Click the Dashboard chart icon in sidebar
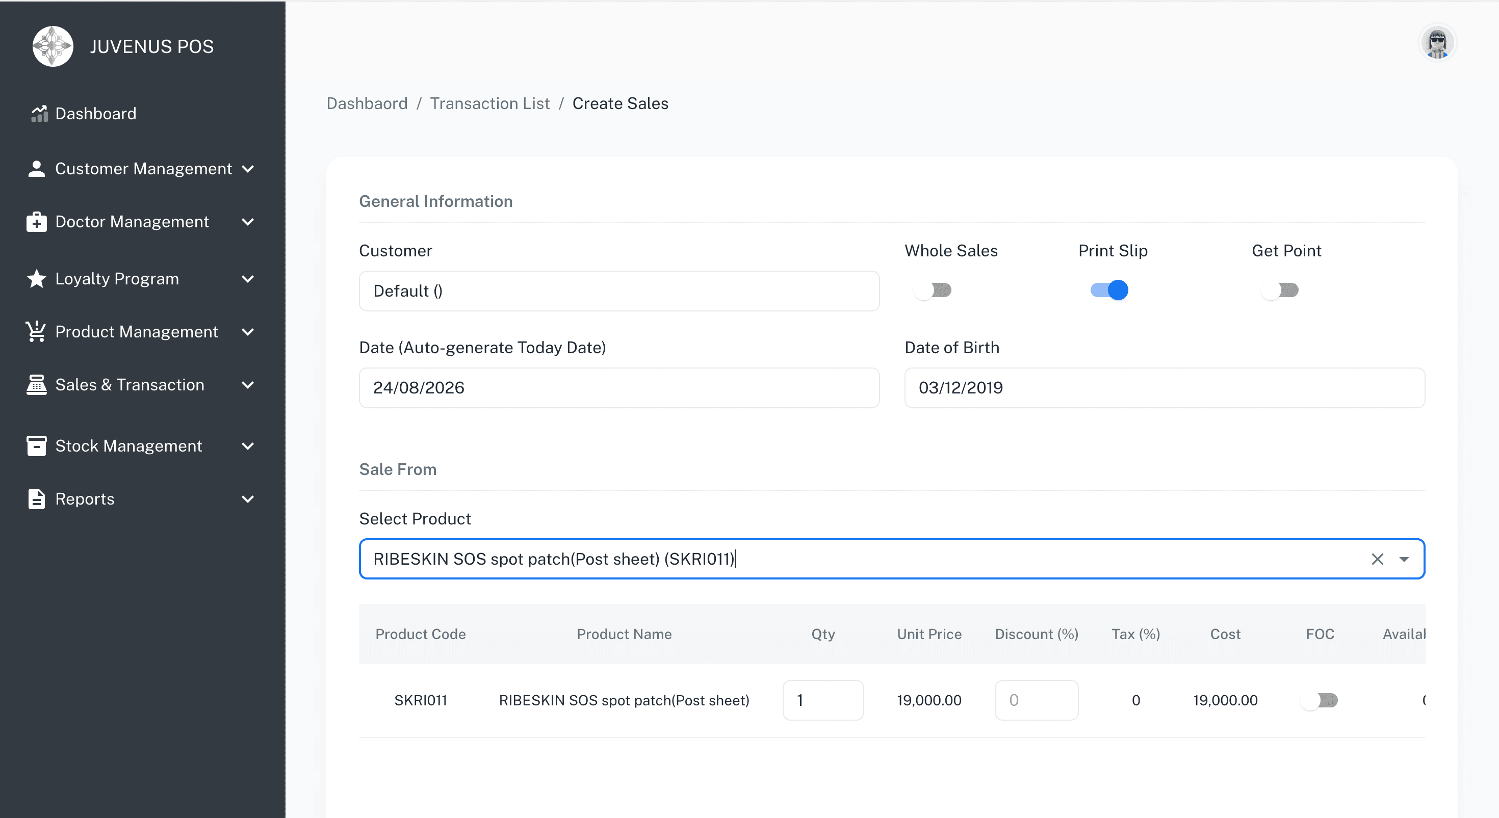Viewport: 1499px width, 818px height. click(39, 114)
